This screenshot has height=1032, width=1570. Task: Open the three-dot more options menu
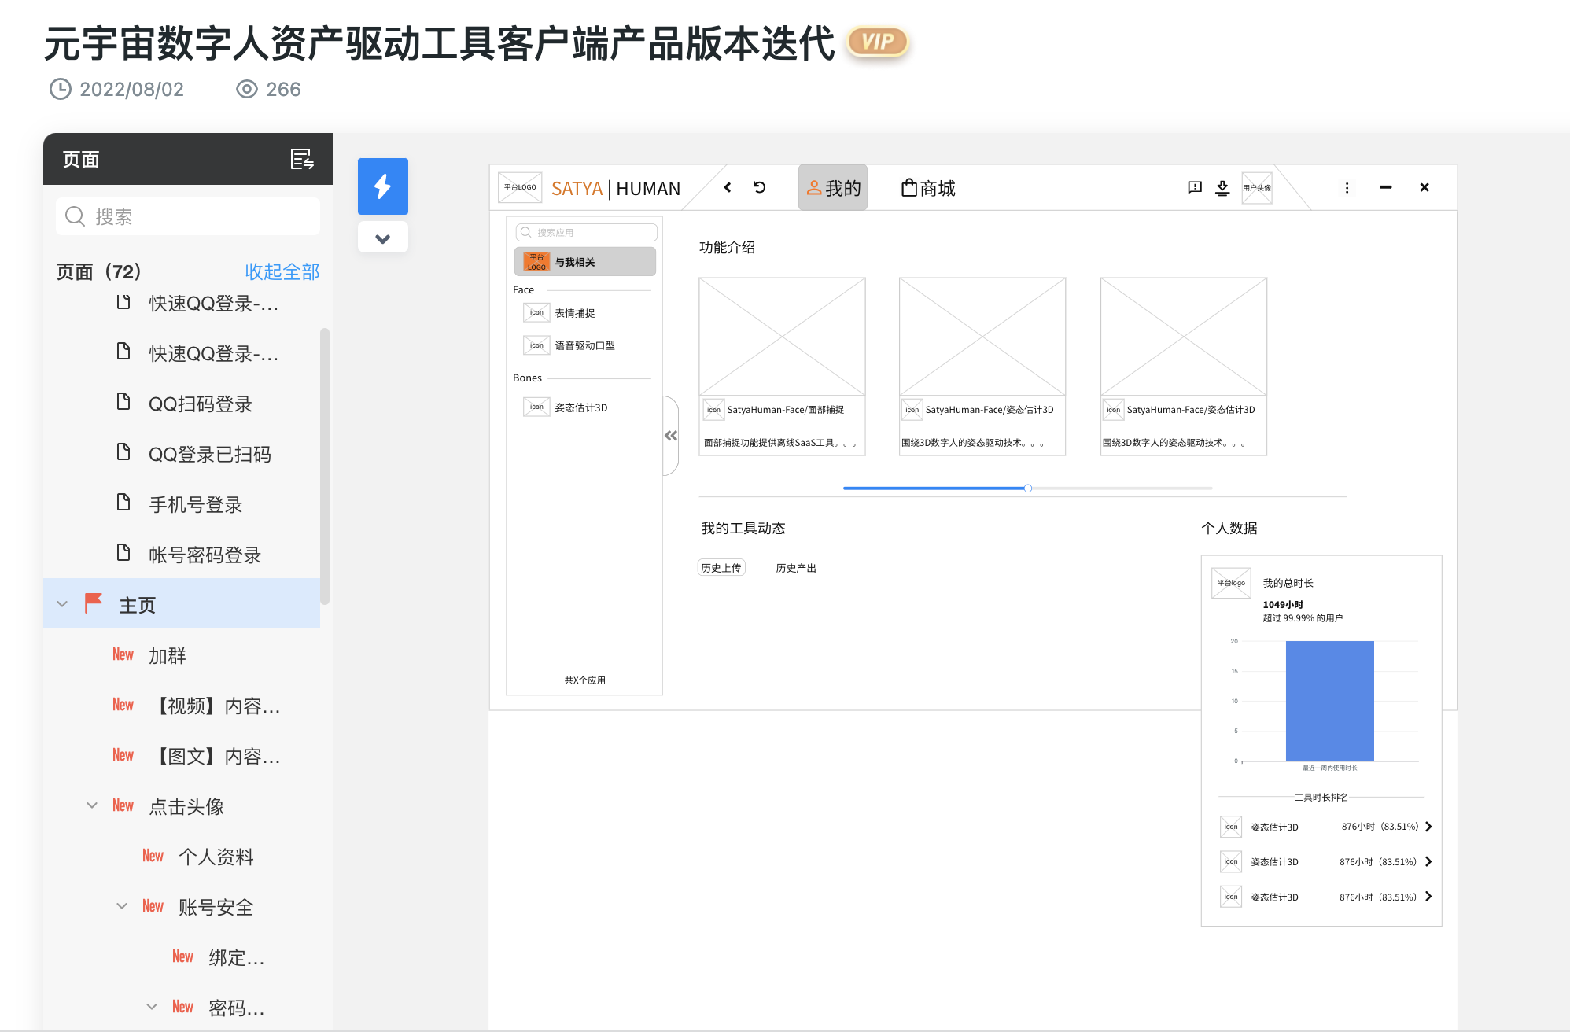coord(1347,187)
